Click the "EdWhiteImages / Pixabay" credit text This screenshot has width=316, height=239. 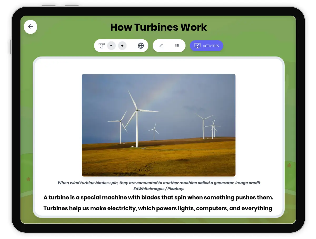pyautogui.click(x=159, y=189)
